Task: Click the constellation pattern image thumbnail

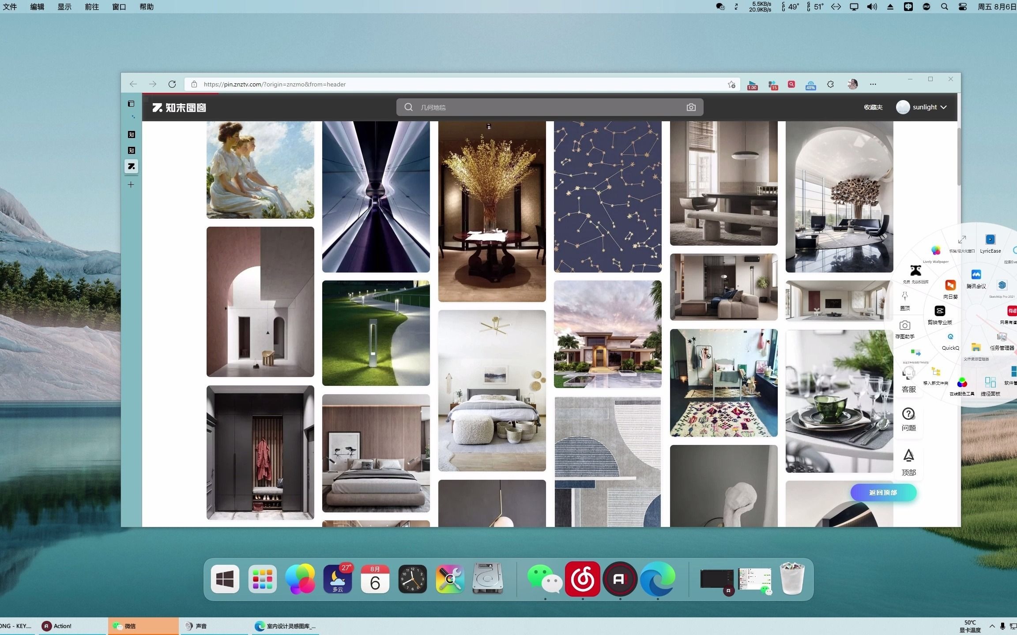Action: click(607, 194)
